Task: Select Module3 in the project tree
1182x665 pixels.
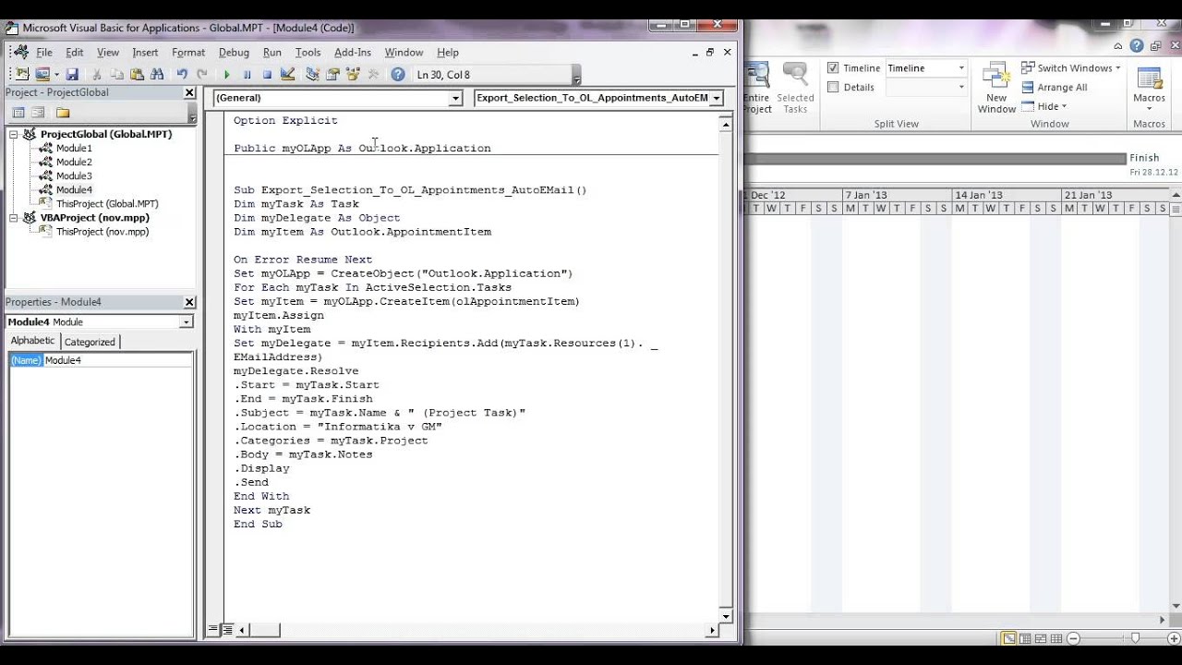Action: 74,175
